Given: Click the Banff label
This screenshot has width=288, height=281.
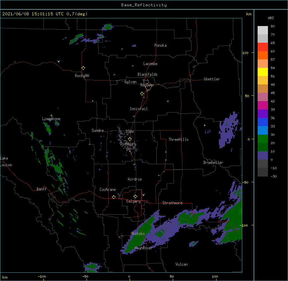Looking at the screenshot, I should pos(41,189).
